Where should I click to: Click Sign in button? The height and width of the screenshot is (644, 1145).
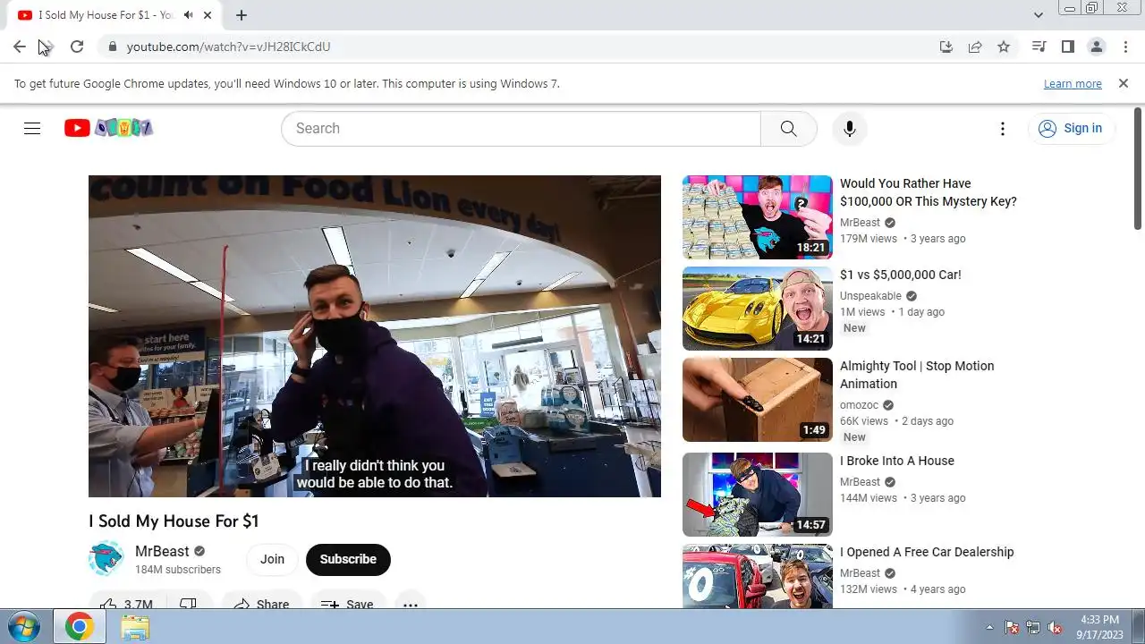[x=1071, y=128]
